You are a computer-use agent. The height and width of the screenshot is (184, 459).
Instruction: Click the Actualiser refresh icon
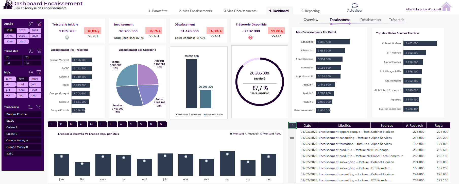354,6
